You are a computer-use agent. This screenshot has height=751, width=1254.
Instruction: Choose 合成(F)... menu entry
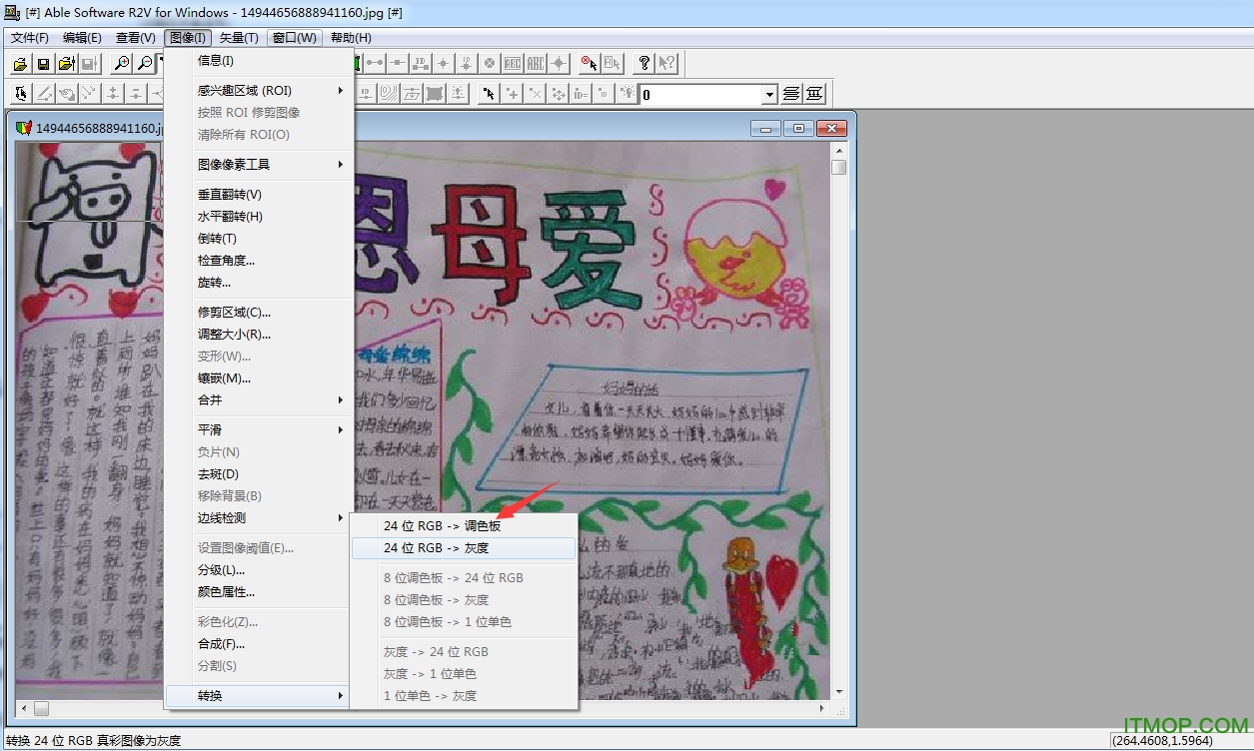258,644
